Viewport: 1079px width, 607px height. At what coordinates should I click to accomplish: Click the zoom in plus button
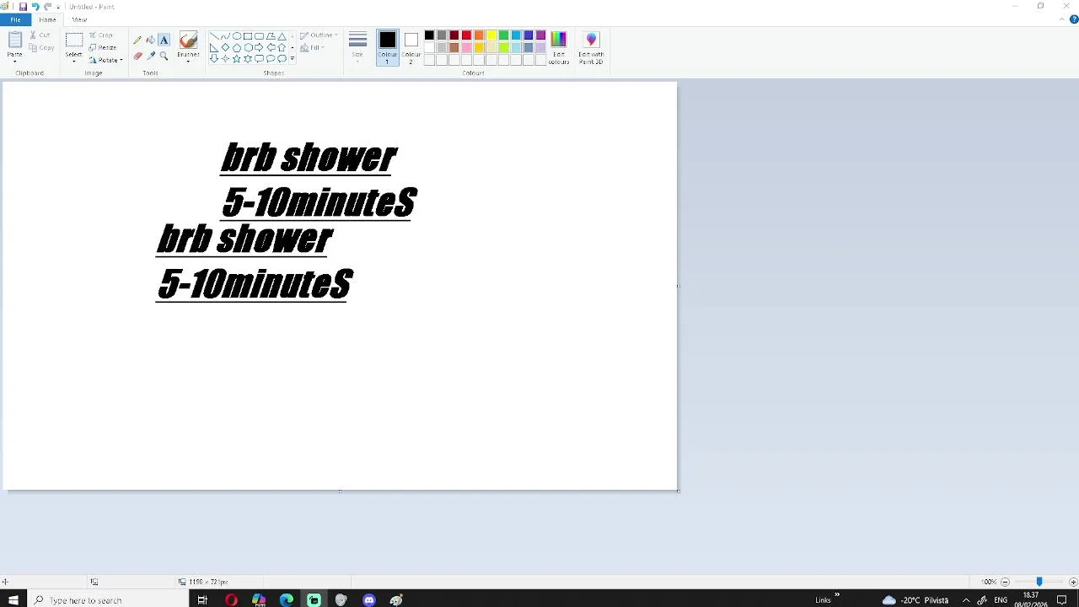[1073, 582]
